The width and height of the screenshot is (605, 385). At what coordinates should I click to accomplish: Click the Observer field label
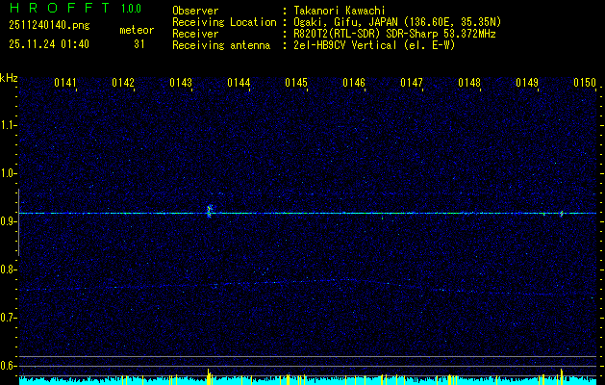pos(195,11)
